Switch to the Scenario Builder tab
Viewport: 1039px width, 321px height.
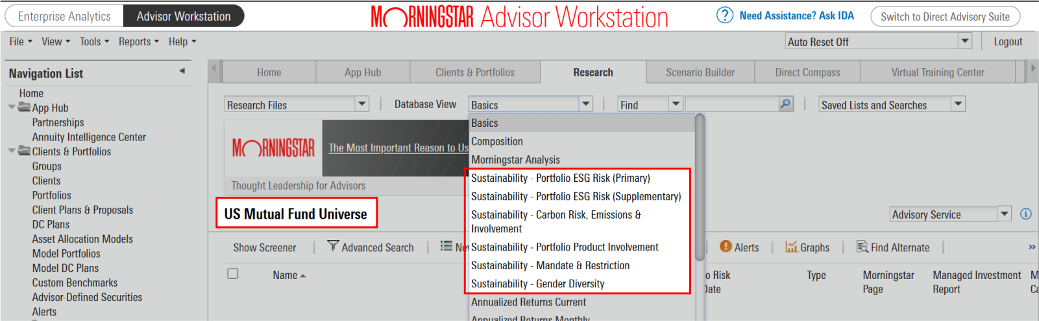[700, 72]
